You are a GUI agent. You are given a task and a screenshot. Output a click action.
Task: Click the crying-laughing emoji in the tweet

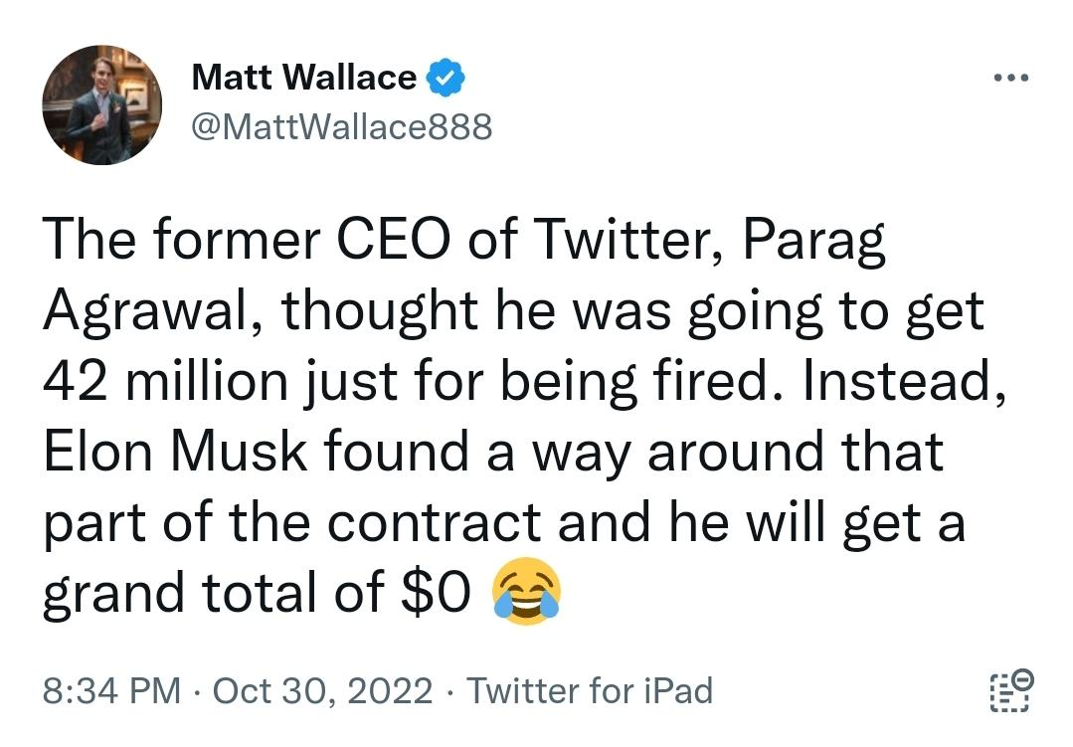pos(527,591)
